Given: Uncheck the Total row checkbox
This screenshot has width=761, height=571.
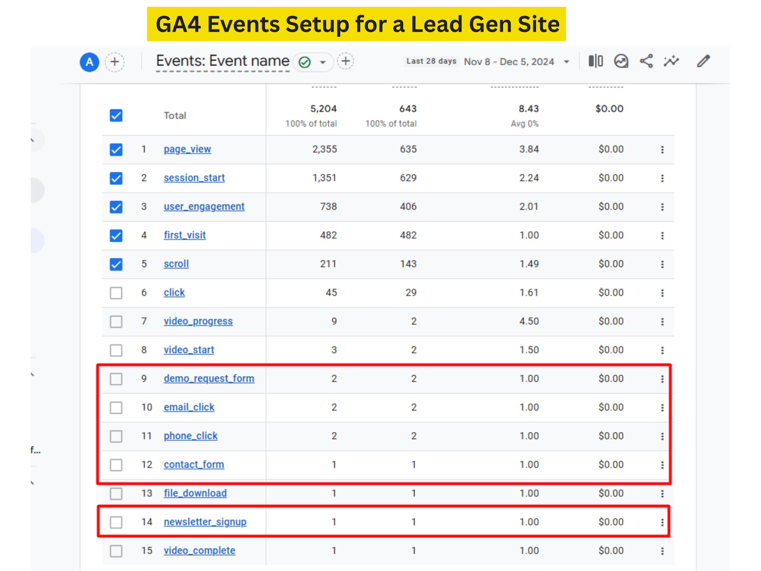Looking at the screenshot, I should click(116, 116).
